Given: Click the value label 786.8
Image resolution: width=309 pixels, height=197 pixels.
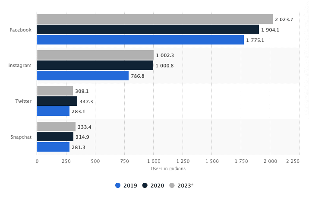Looking at the screenshot, I should pyautogui.click(x=138, y=76).
